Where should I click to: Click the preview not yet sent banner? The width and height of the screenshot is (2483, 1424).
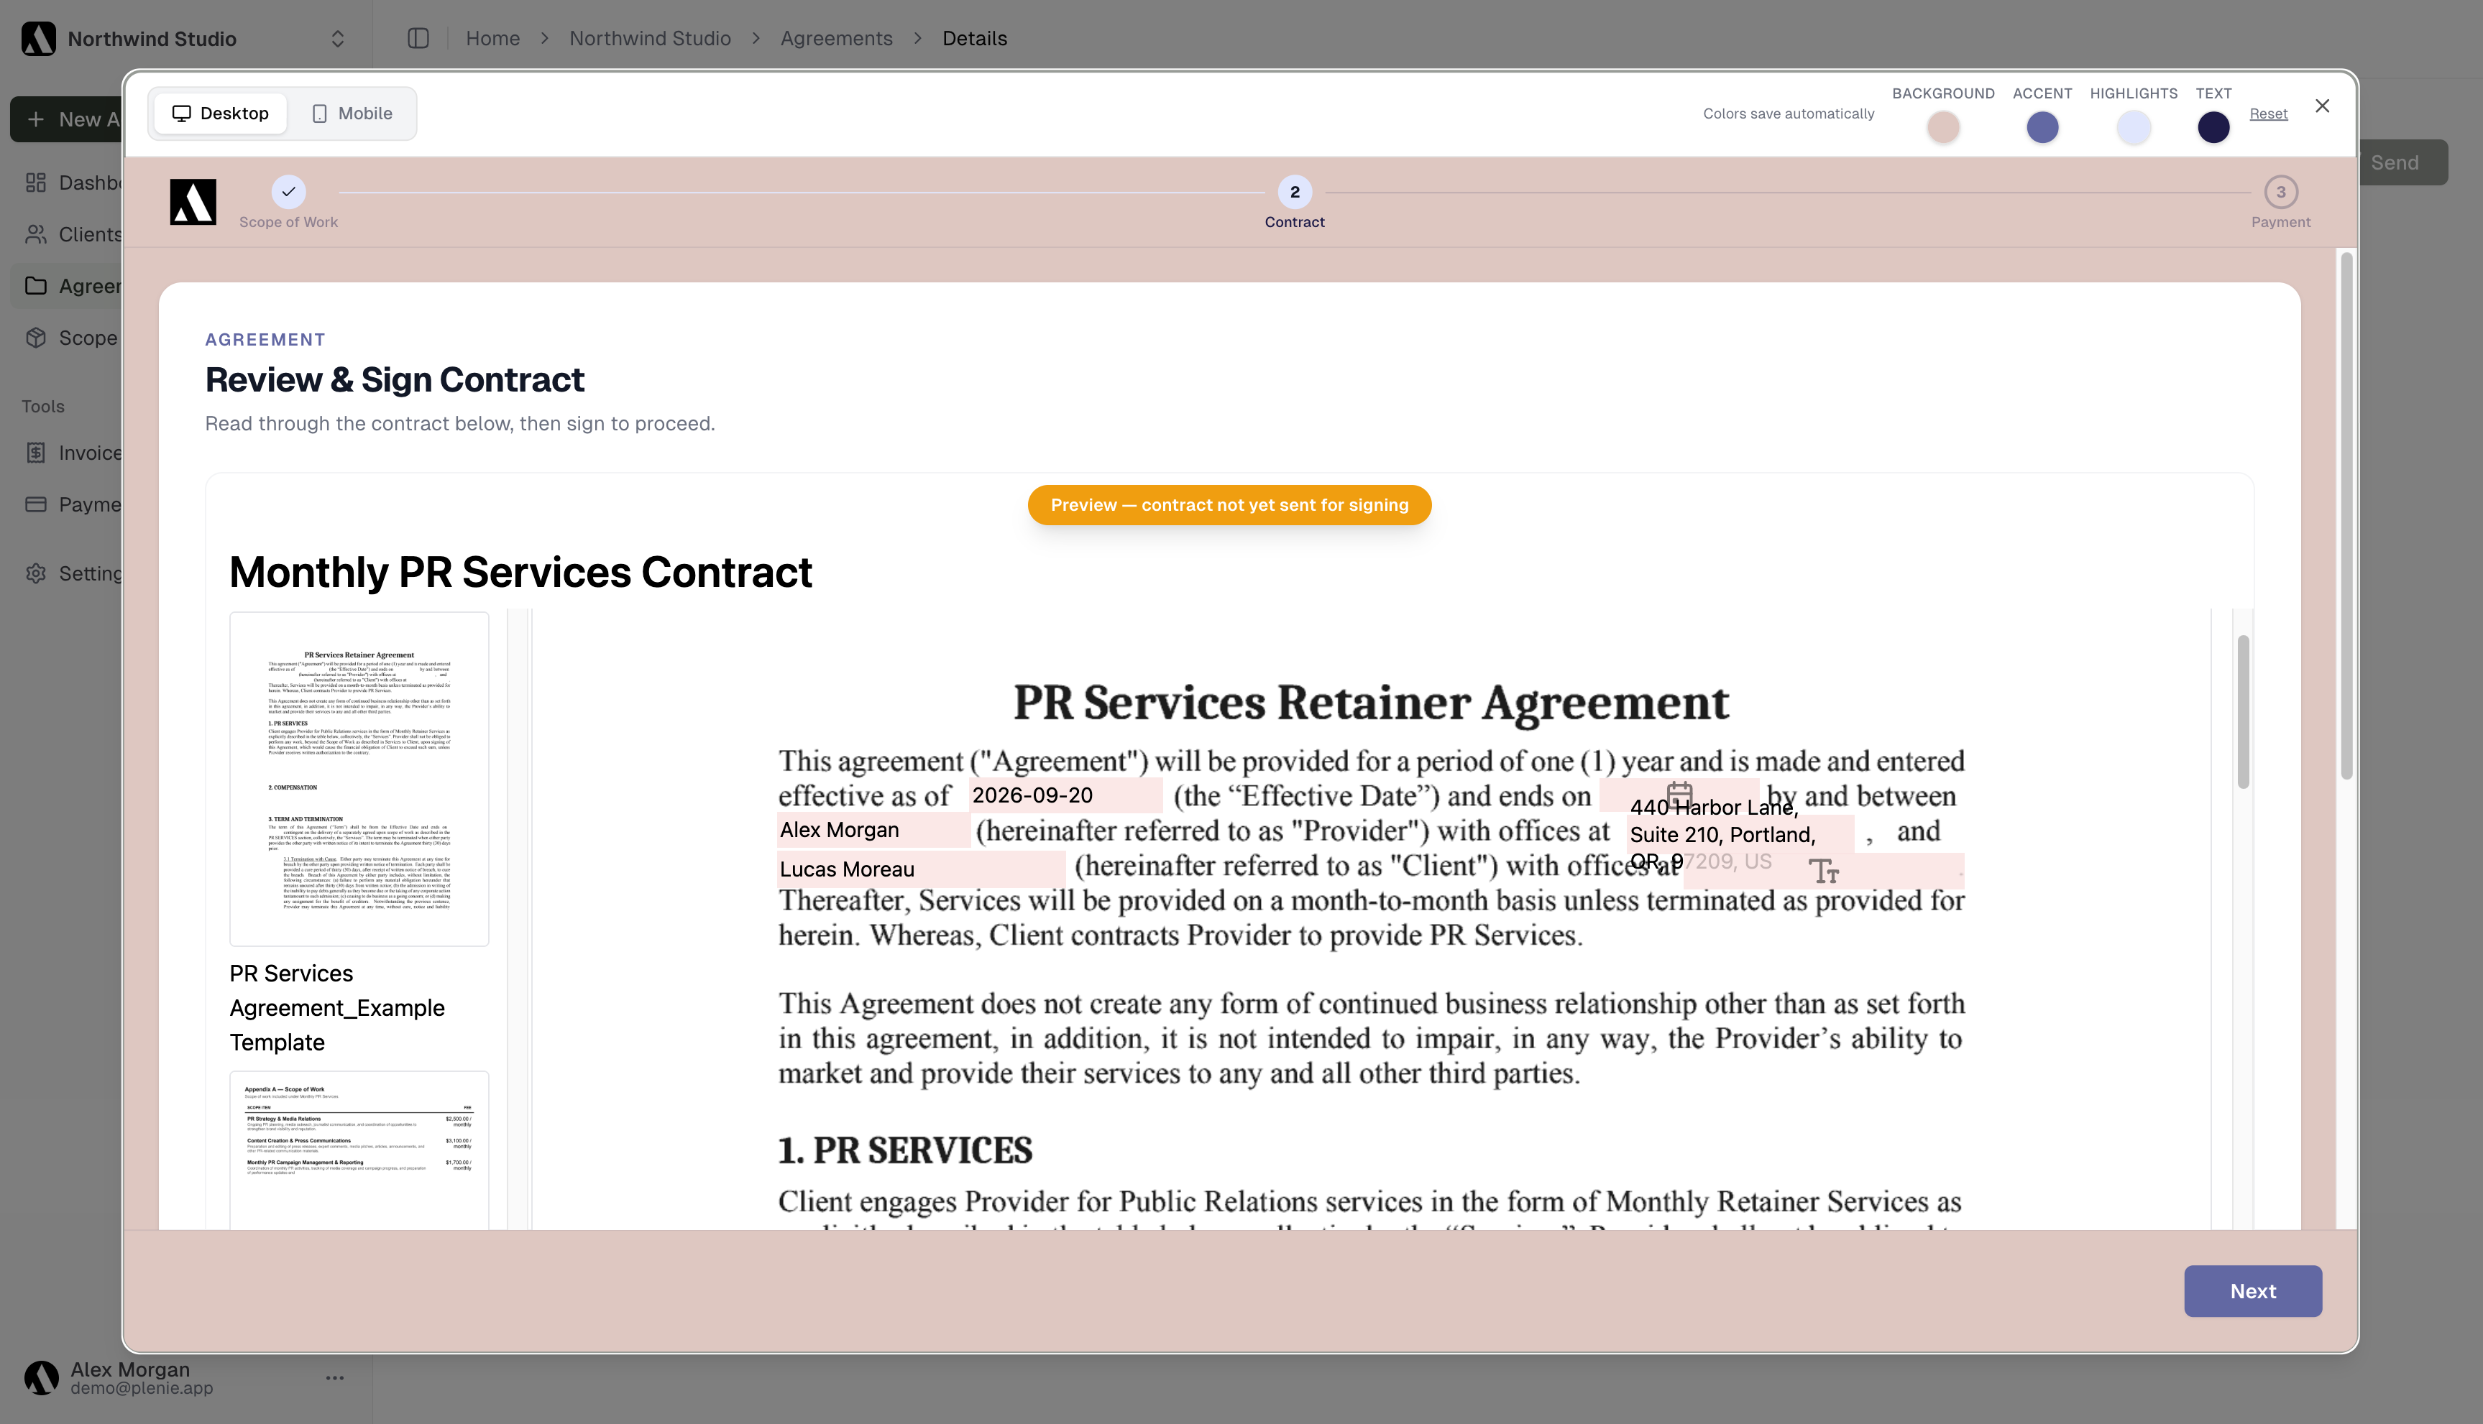point(1229,504)
